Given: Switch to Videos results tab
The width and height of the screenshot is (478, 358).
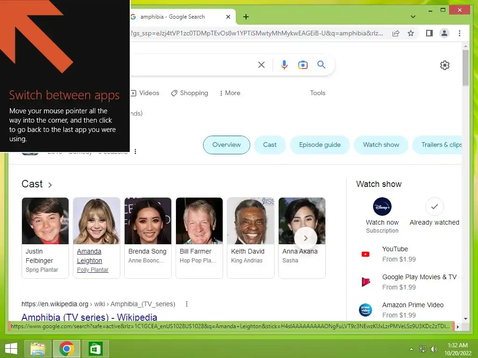Looking at the screenshot, I should 145,93.
